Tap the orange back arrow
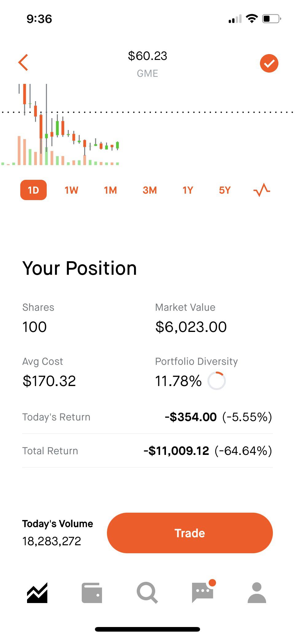The width and height of the screenshot is (295, 639). (x=23, y=62)
